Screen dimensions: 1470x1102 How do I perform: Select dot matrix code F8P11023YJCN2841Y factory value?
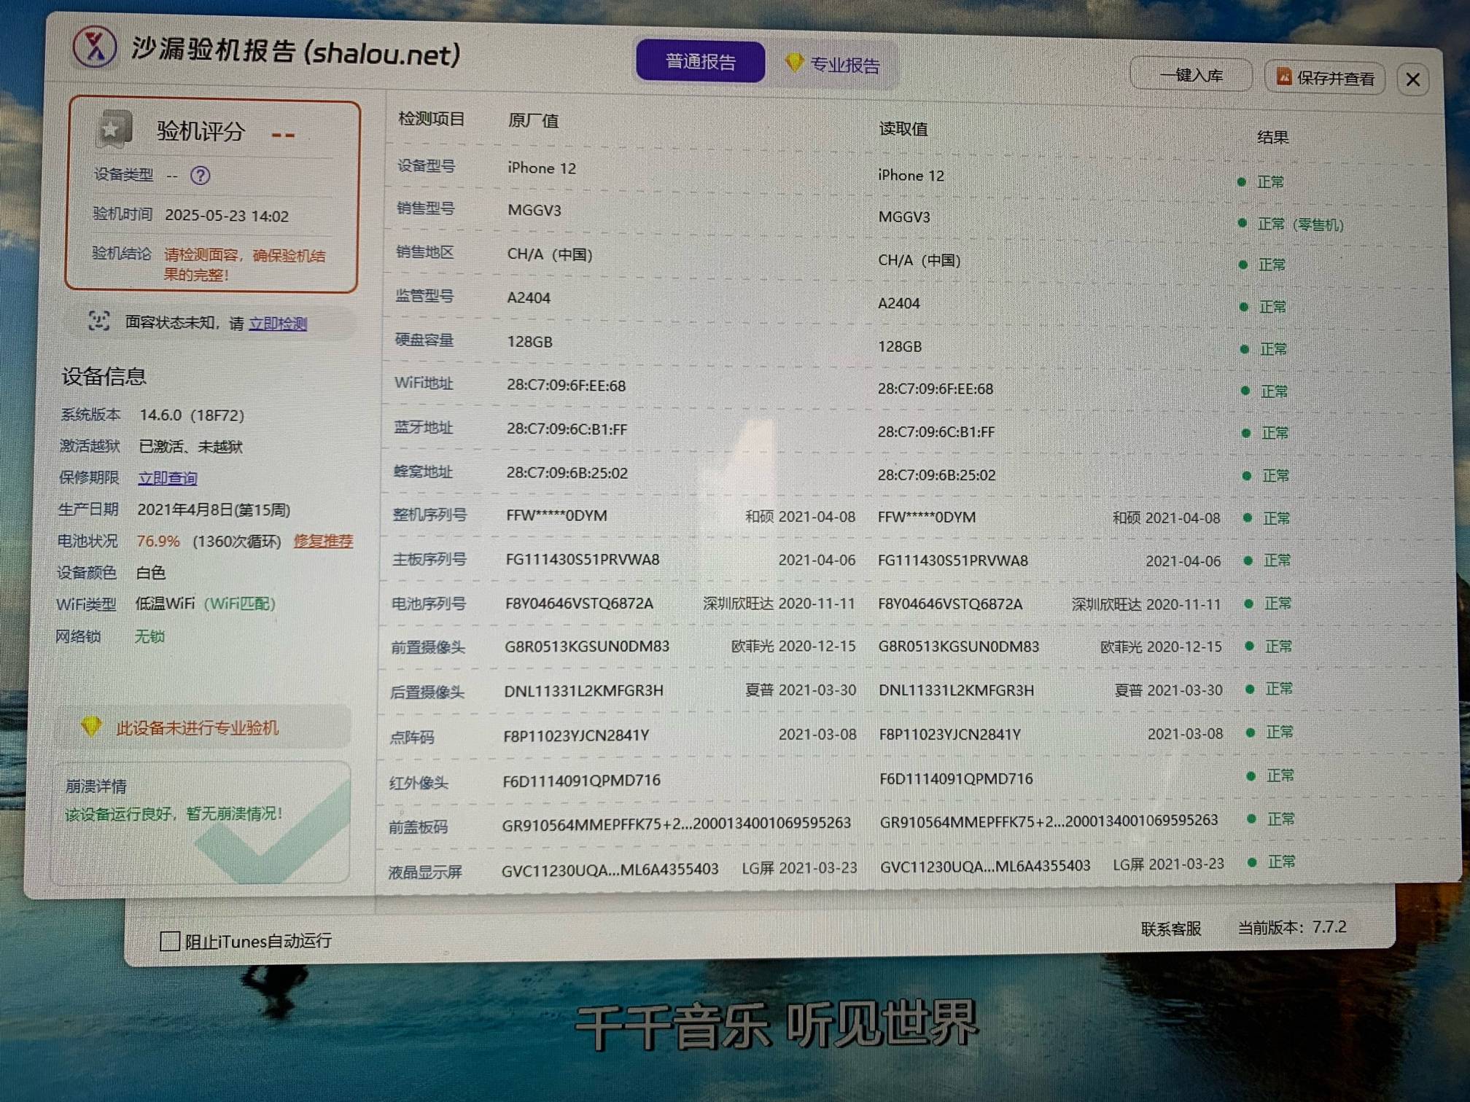(x=576, y=735)
